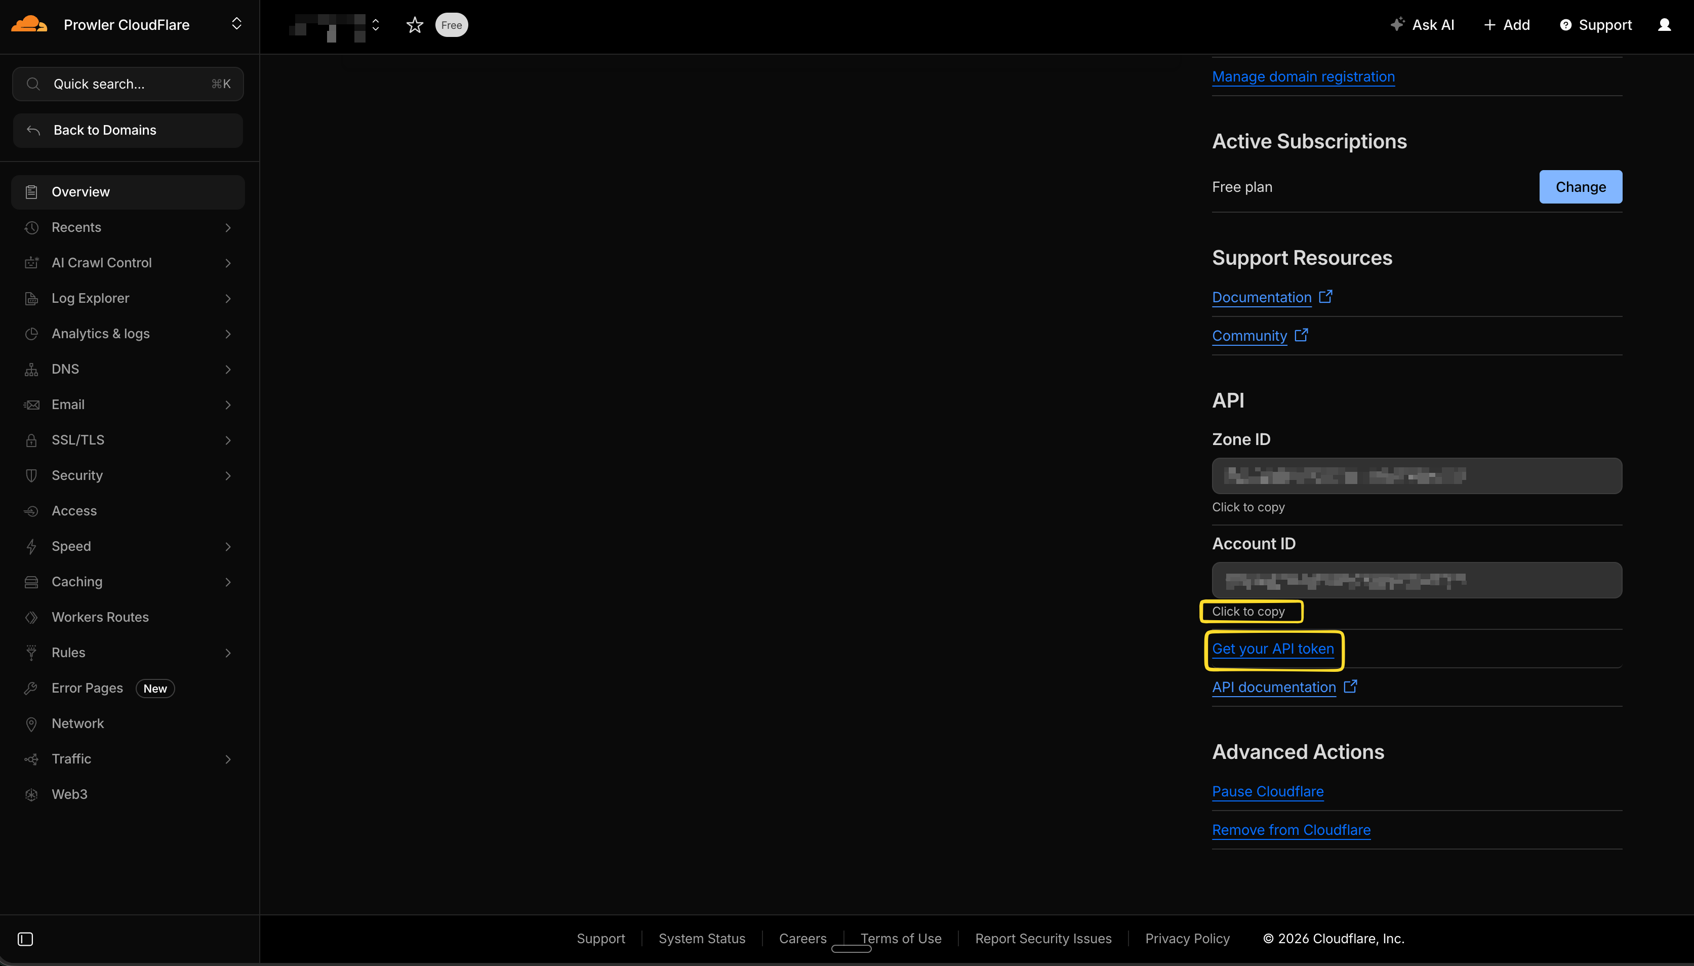The width and height of the screenshot is (1694, 966).
Task: Expand the DNS section chevron
Action: (x=227, y=370)
